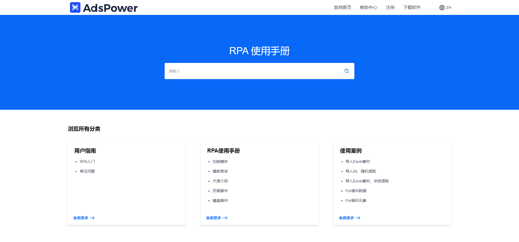Open the For循环元素 article

click(x=356, y=201)
